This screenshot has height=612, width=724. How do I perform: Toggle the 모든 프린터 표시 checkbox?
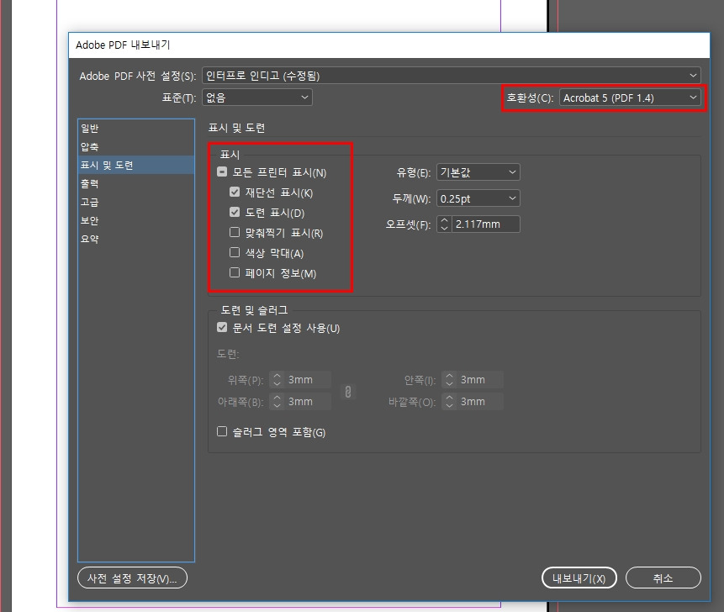(222, 171)
